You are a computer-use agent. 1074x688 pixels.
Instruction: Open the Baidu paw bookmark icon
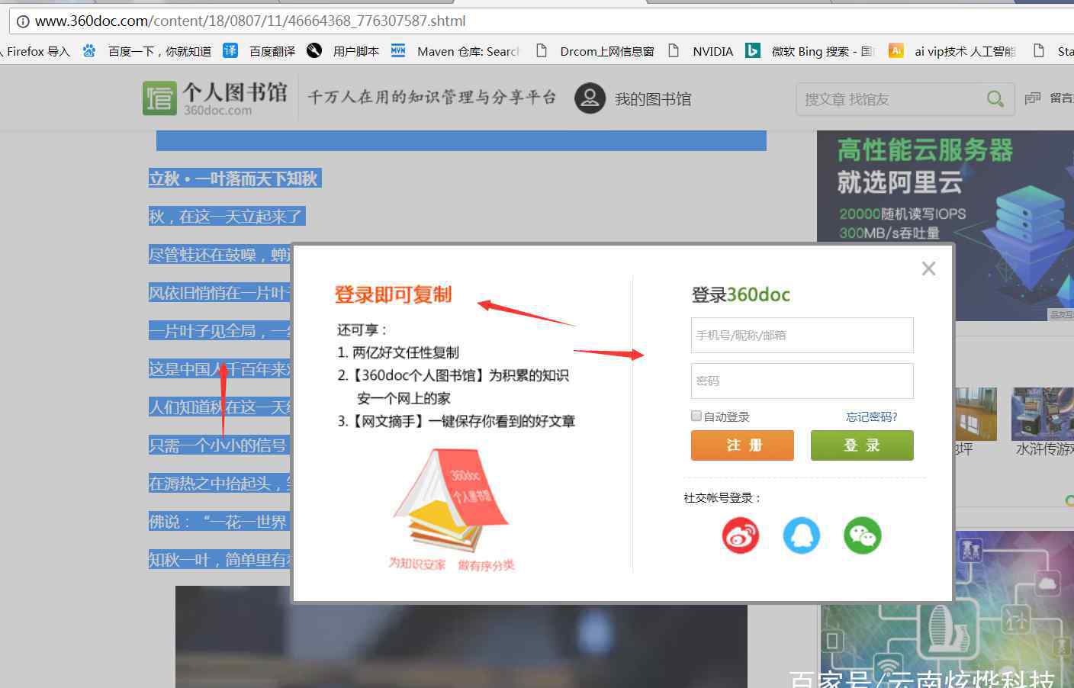[x=89, y=51]
